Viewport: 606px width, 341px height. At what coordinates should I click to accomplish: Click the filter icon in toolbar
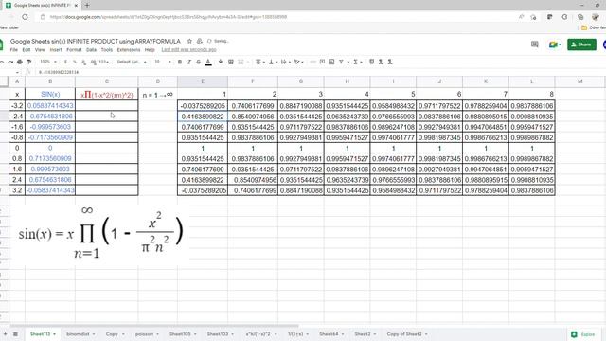(341, 62)
